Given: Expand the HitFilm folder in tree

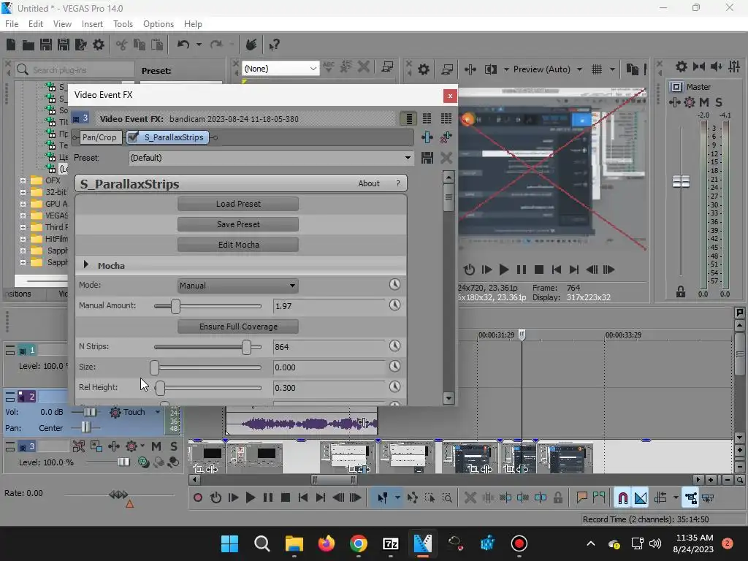Looking at the screenshot, I should coord(23,239).
